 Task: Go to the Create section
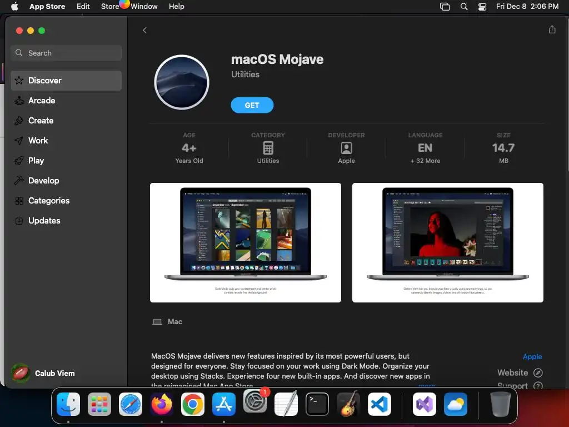click(x=66, y=121)
